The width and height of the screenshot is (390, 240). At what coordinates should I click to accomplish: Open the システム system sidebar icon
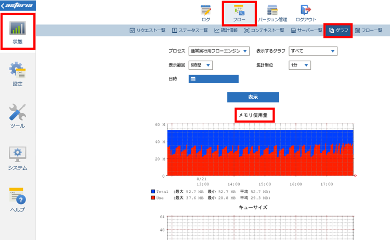(18, 158)
